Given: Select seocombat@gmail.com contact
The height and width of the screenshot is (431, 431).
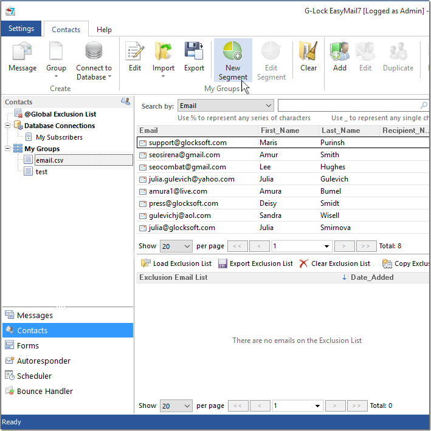Looking at the screenshot, I should pyautogui.click(x=283, y=167).
